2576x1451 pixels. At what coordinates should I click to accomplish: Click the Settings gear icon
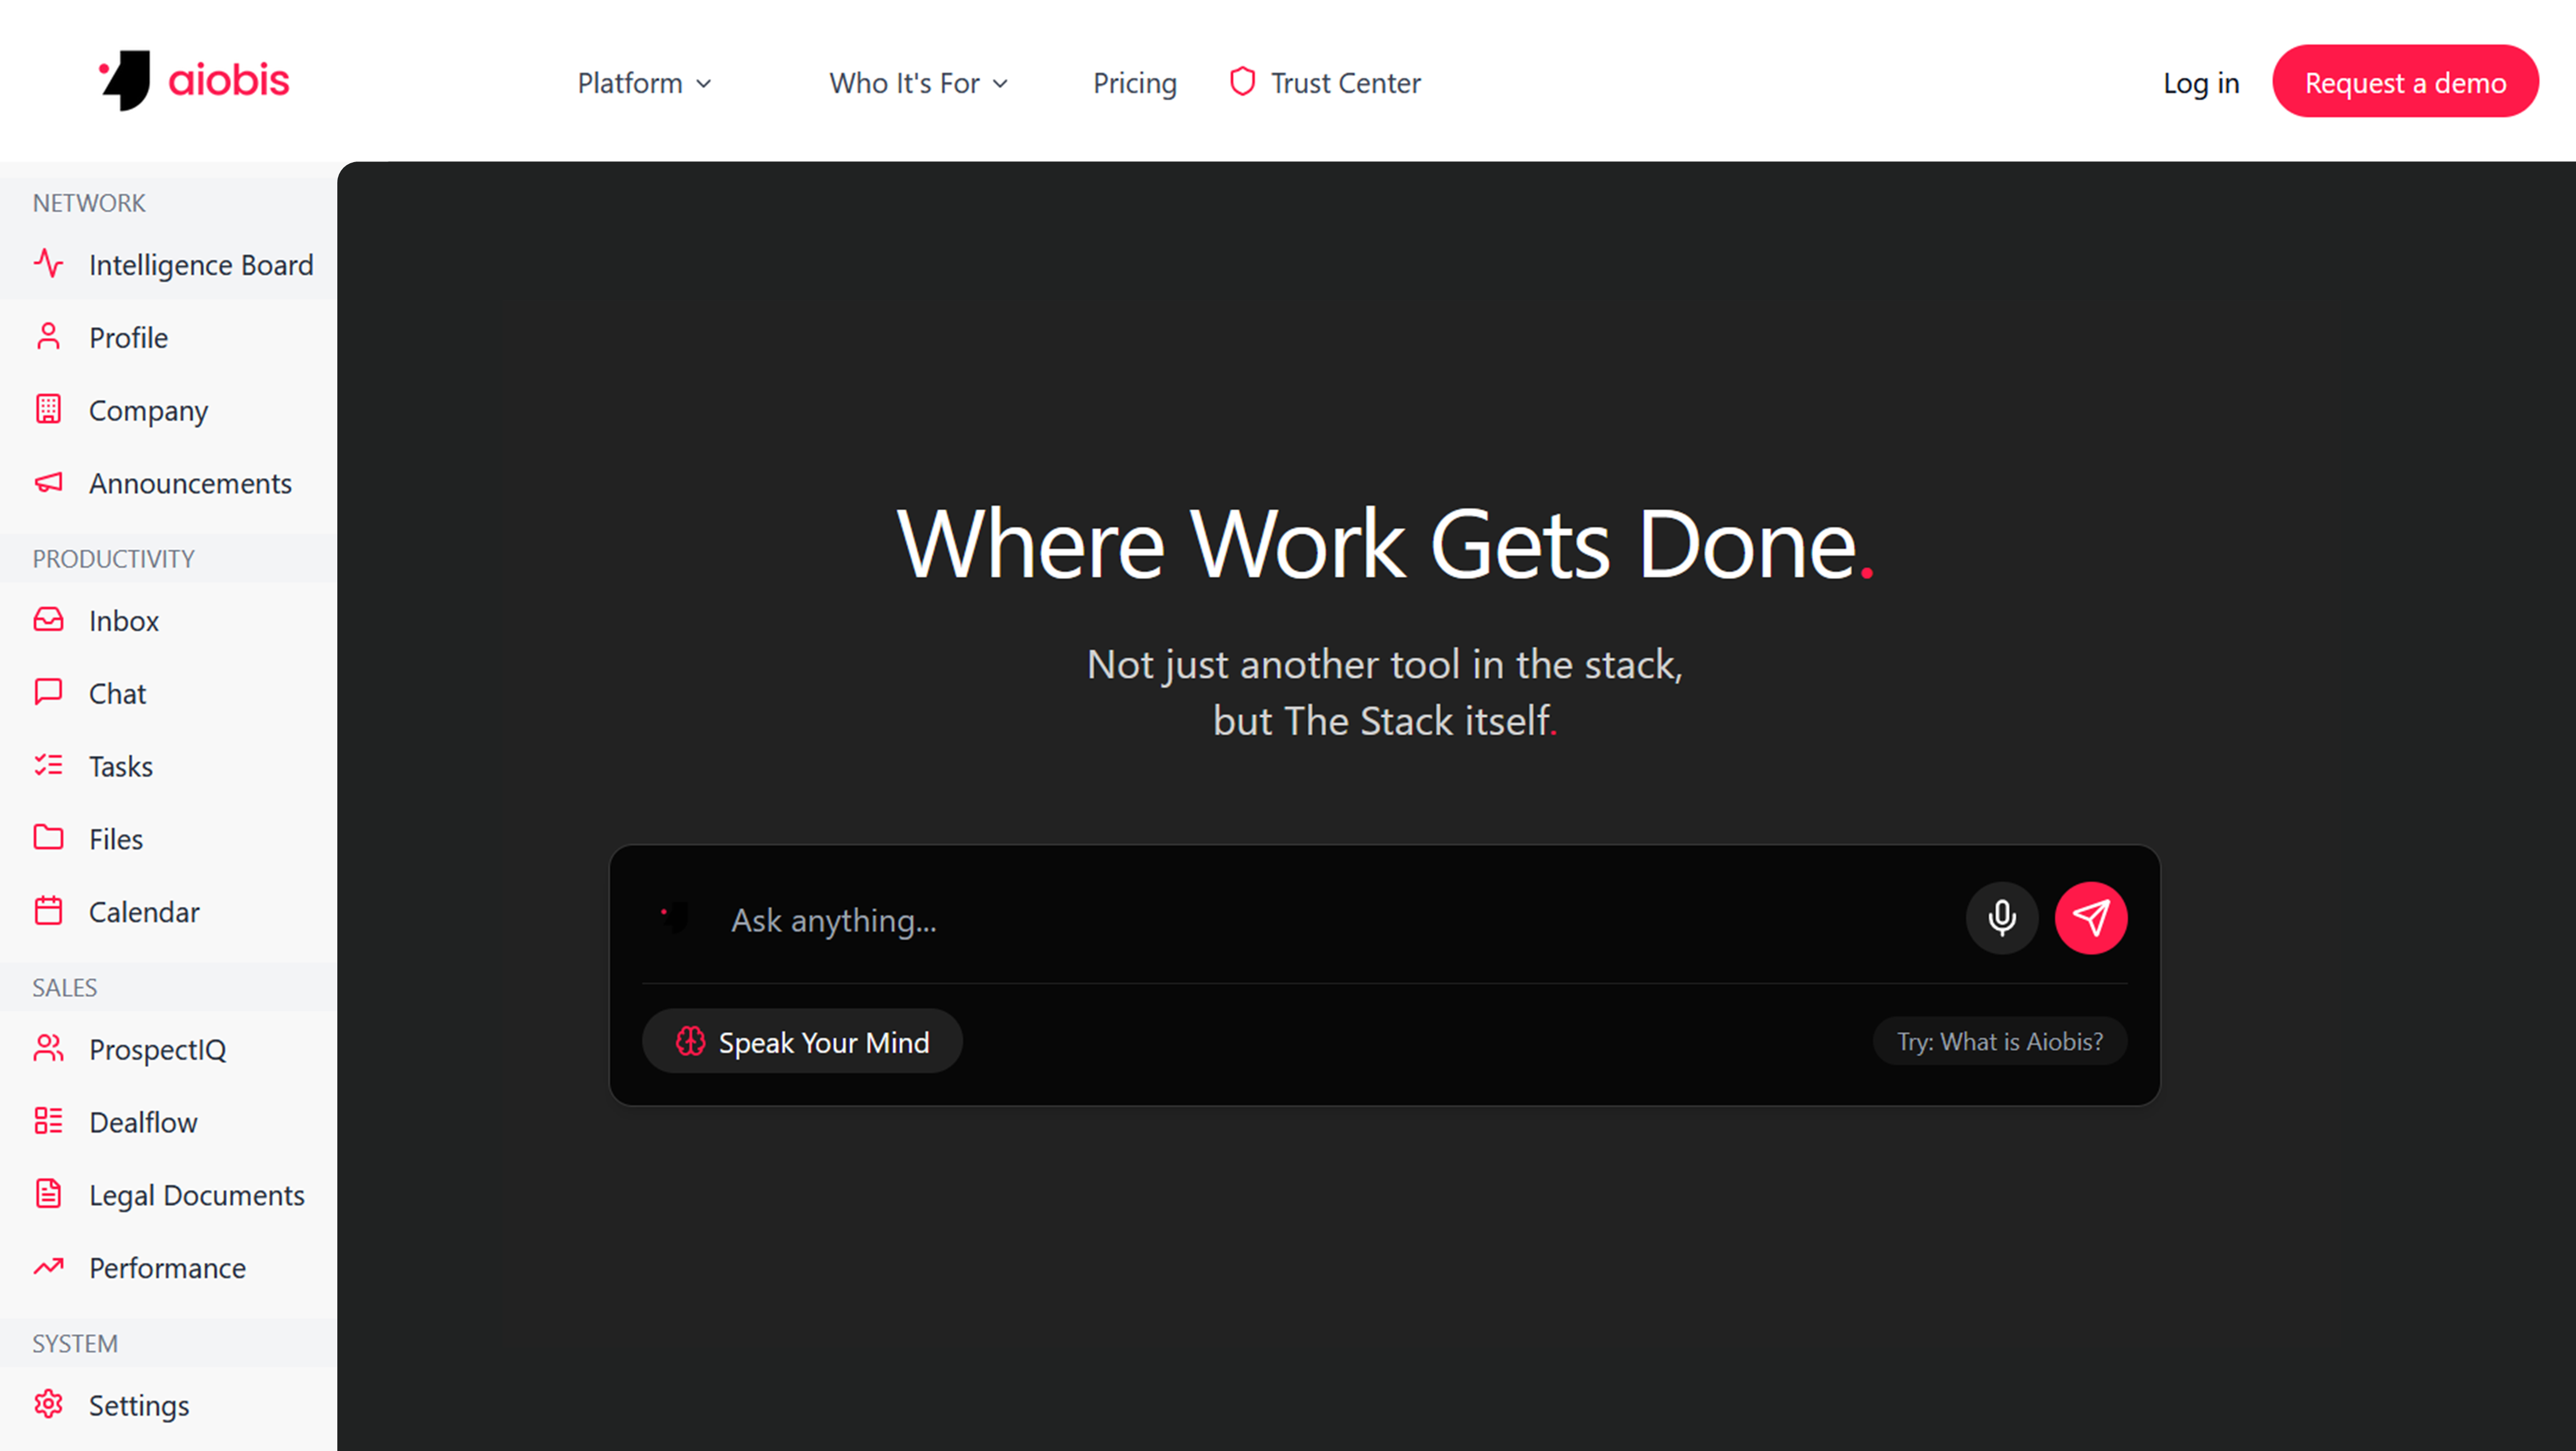48,1404
